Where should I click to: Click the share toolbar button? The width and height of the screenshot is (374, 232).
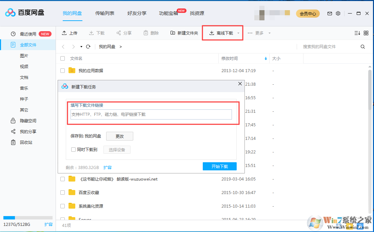click(x=124, y=33)
